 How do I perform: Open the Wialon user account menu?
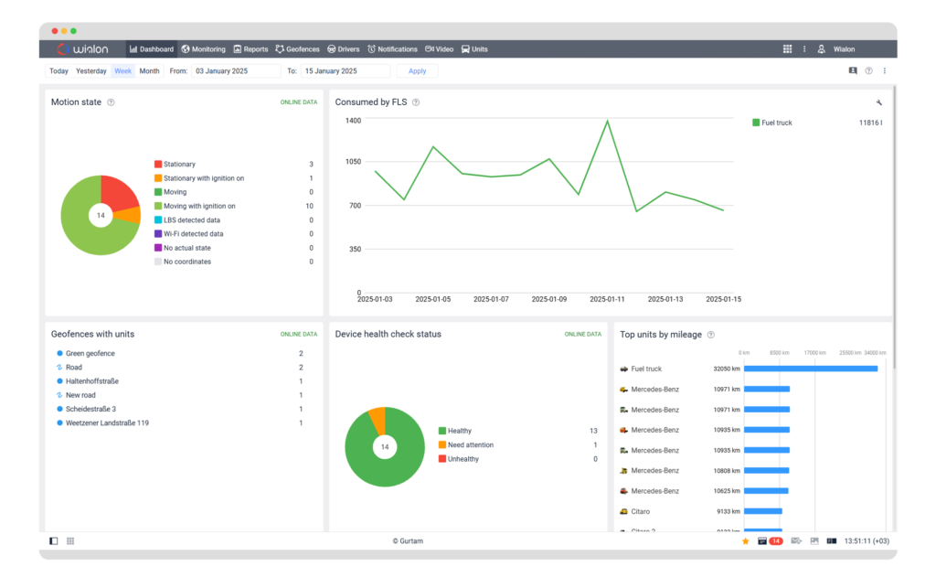coord(836,49)
